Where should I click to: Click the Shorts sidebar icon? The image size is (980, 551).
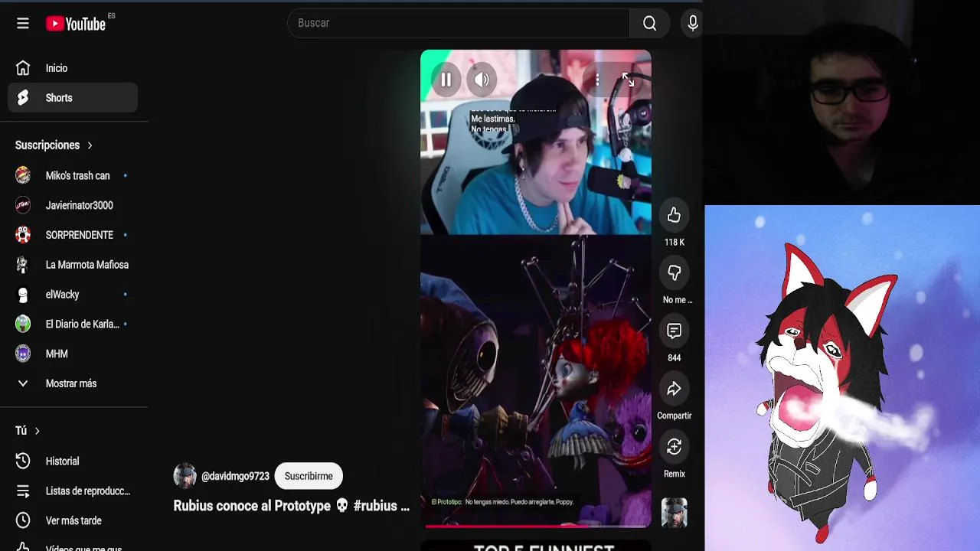coord(23,98)
